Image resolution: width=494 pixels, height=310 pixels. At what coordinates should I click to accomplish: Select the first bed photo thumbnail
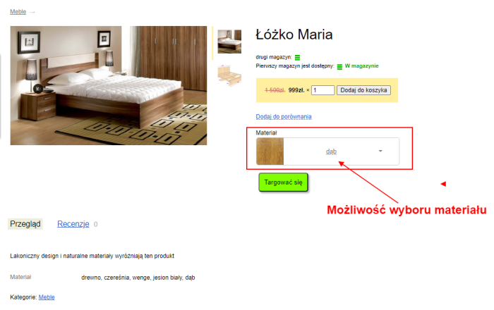click(229, 42)
